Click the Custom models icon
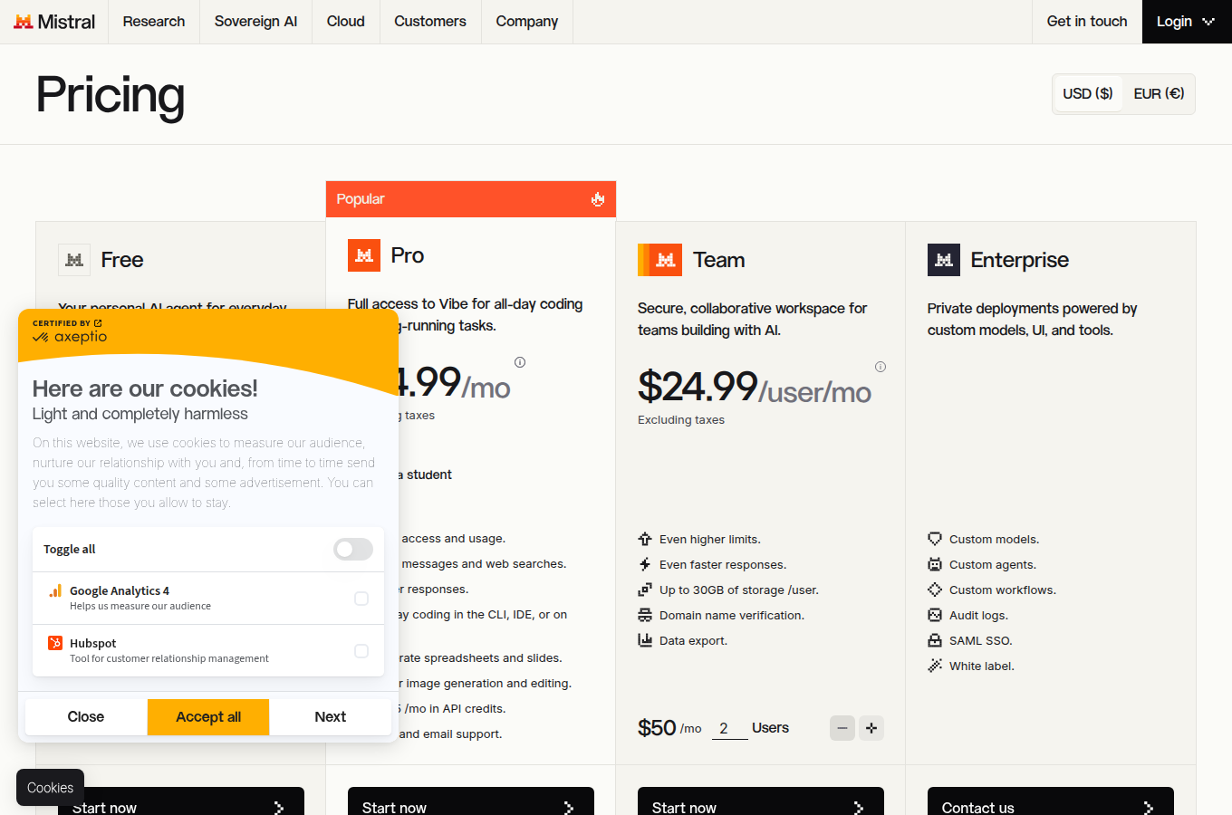The height and width of the screenshot is (815, 1232). pos(935,539)
